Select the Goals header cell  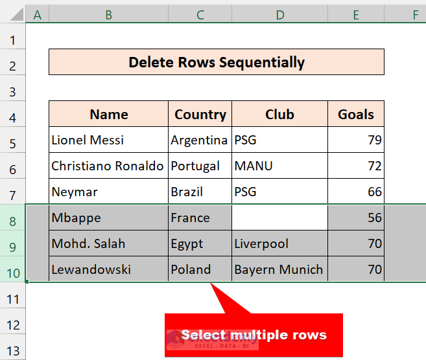point(356,115)
